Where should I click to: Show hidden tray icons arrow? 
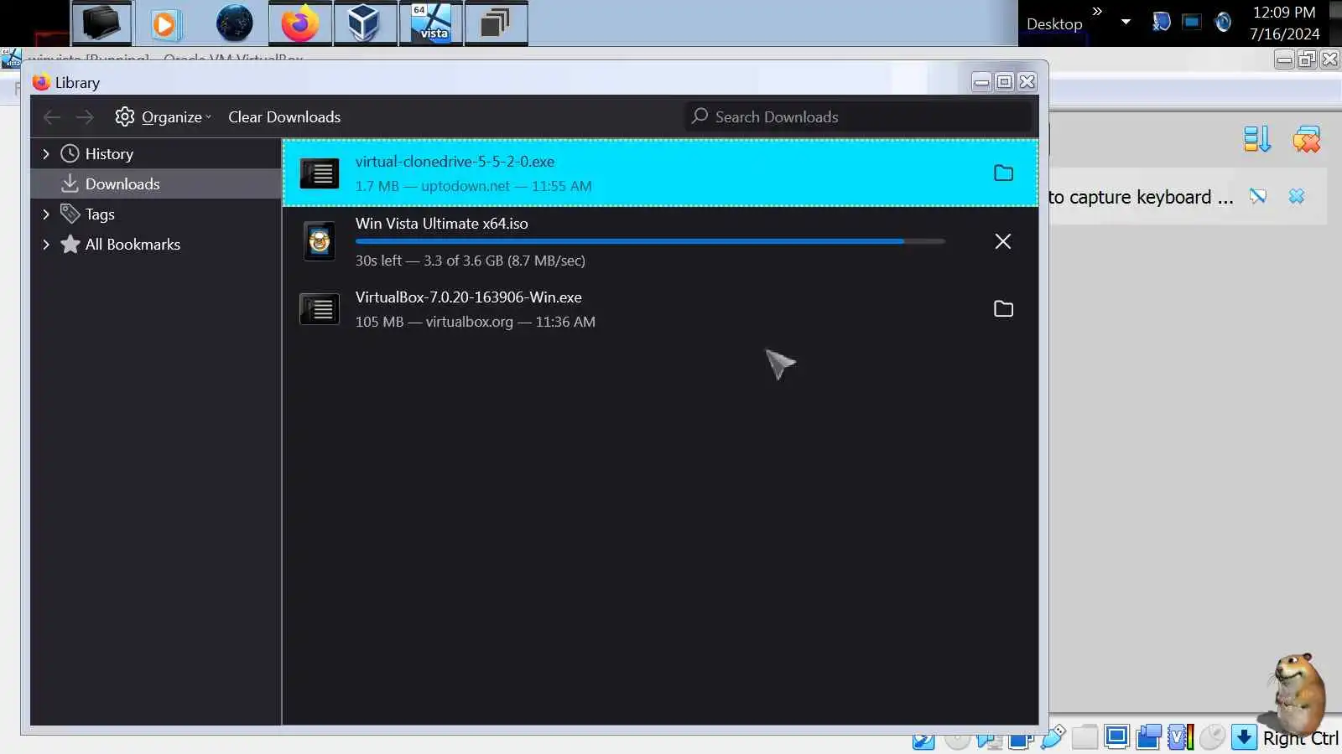[1126, 22]
